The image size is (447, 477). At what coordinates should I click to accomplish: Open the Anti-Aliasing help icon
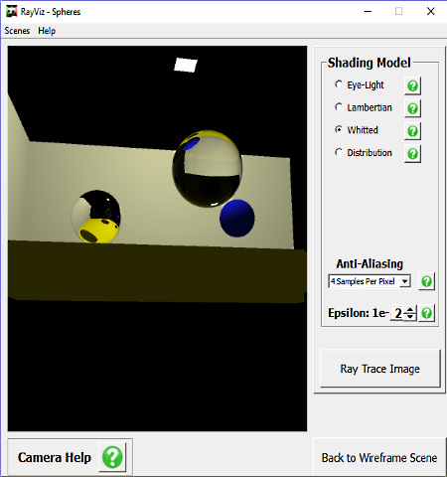[x=426, y=281]
